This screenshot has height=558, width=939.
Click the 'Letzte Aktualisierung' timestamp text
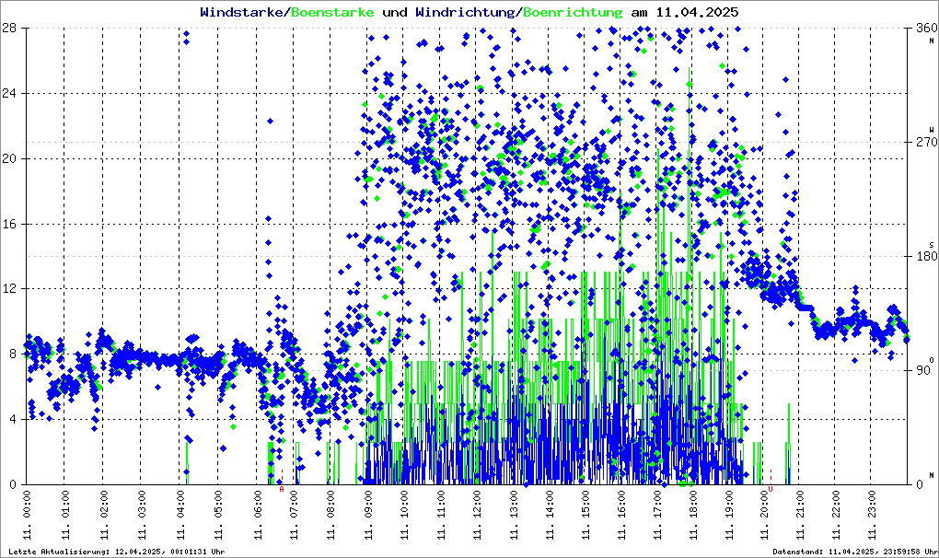[117, 552]
